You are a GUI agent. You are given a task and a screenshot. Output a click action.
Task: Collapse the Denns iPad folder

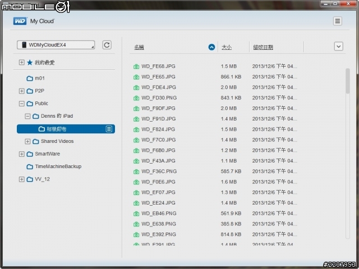[27, 116]
